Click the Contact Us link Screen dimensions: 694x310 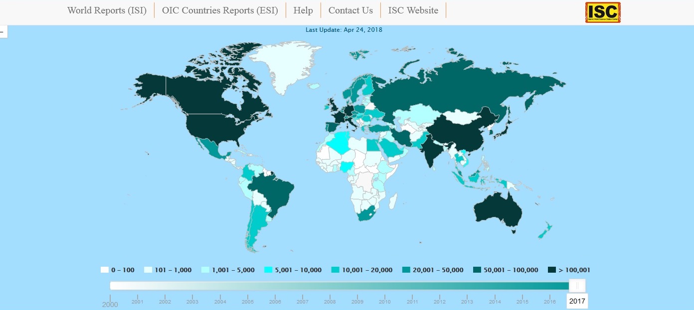click(x=350, y=10)
